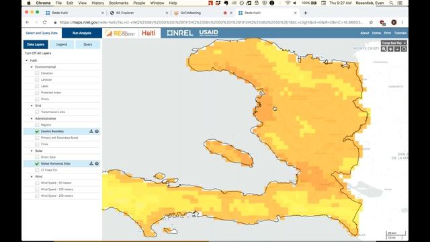
Task: Switch to the Query tab
Action: click(88, 44)
